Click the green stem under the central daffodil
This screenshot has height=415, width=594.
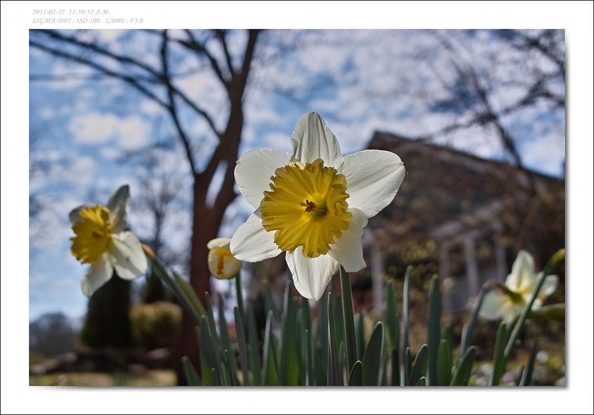pos(348,313)
